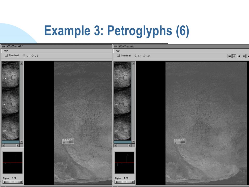Click right window title PixelTour v0.1
This screenshot has width=249, height=187.
(x=127, y=46)
